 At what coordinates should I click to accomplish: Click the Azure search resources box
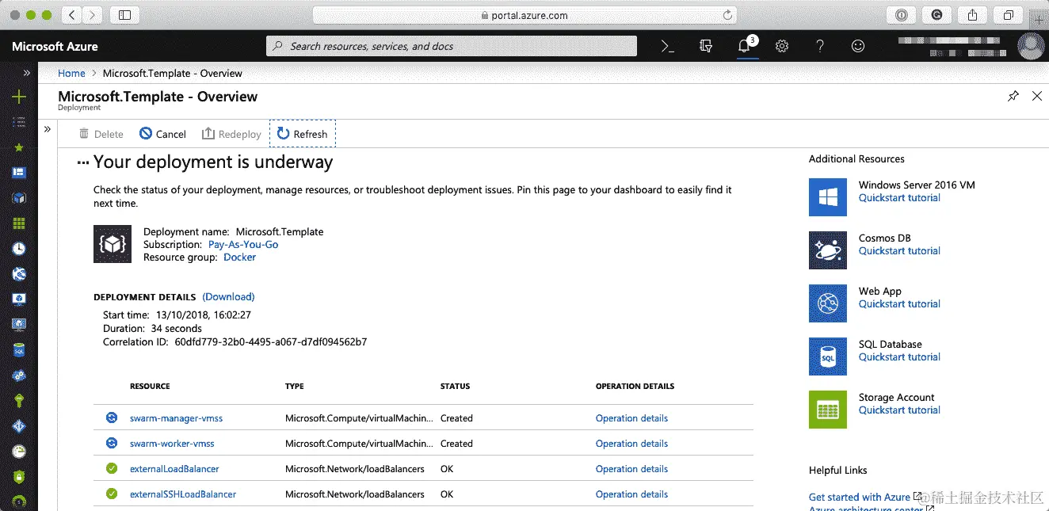[x=451, y=46]
